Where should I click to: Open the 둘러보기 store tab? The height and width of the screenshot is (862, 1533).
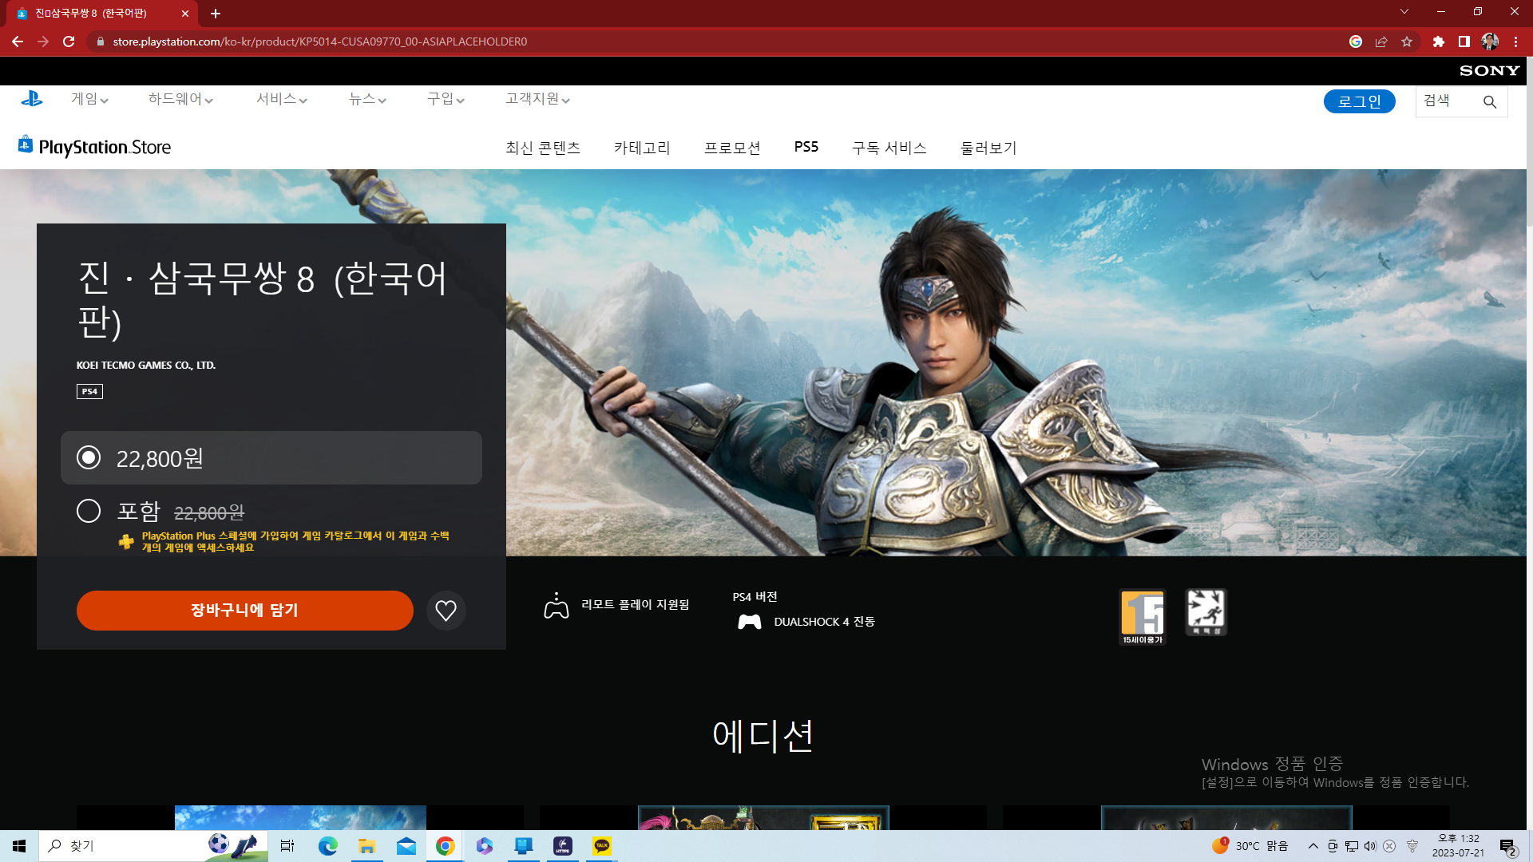click(x=988, y=148)
